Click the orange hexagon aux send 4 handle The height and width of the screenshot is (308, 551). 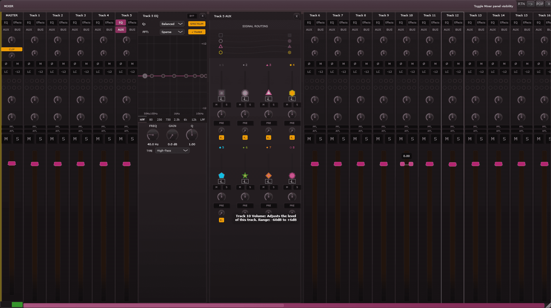(292, 93)
